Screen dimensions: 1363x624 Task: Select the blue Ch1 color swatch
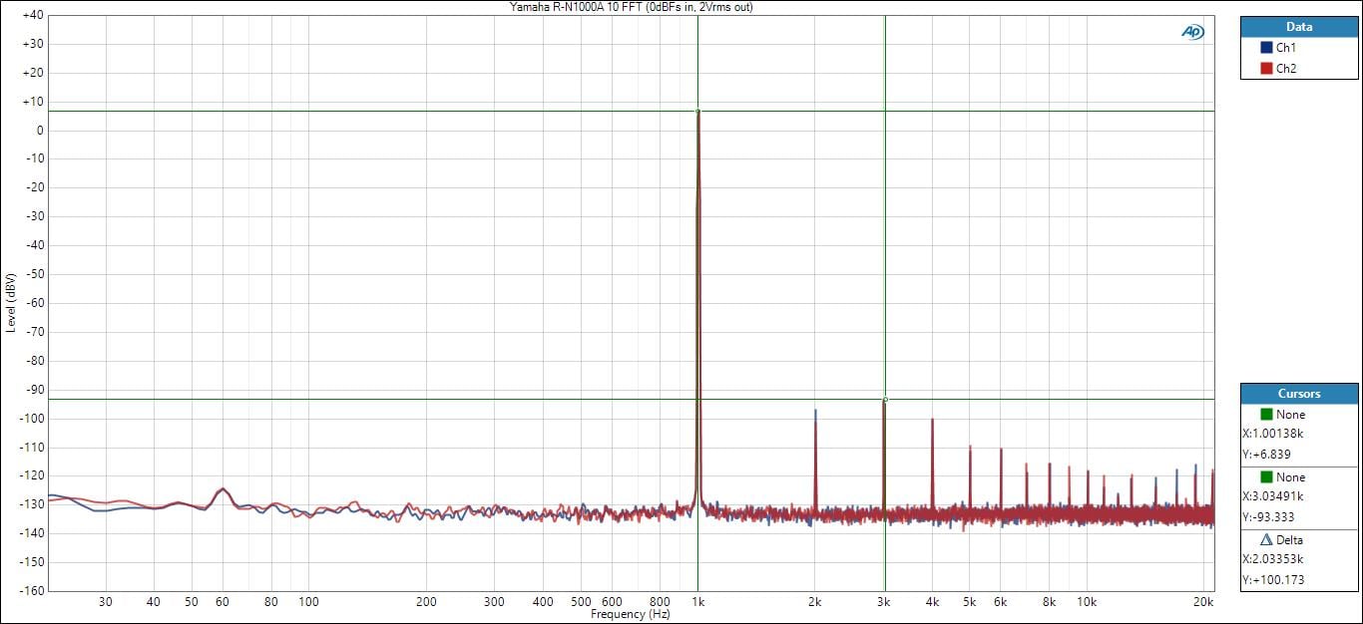pos(1266,48)
